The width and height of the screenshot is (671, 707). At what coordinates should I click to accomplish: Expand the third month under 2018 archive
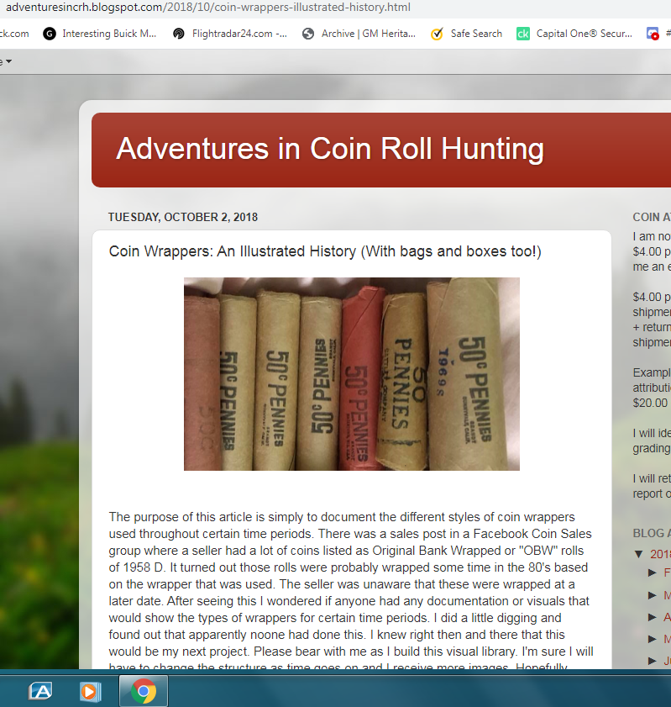652,617
